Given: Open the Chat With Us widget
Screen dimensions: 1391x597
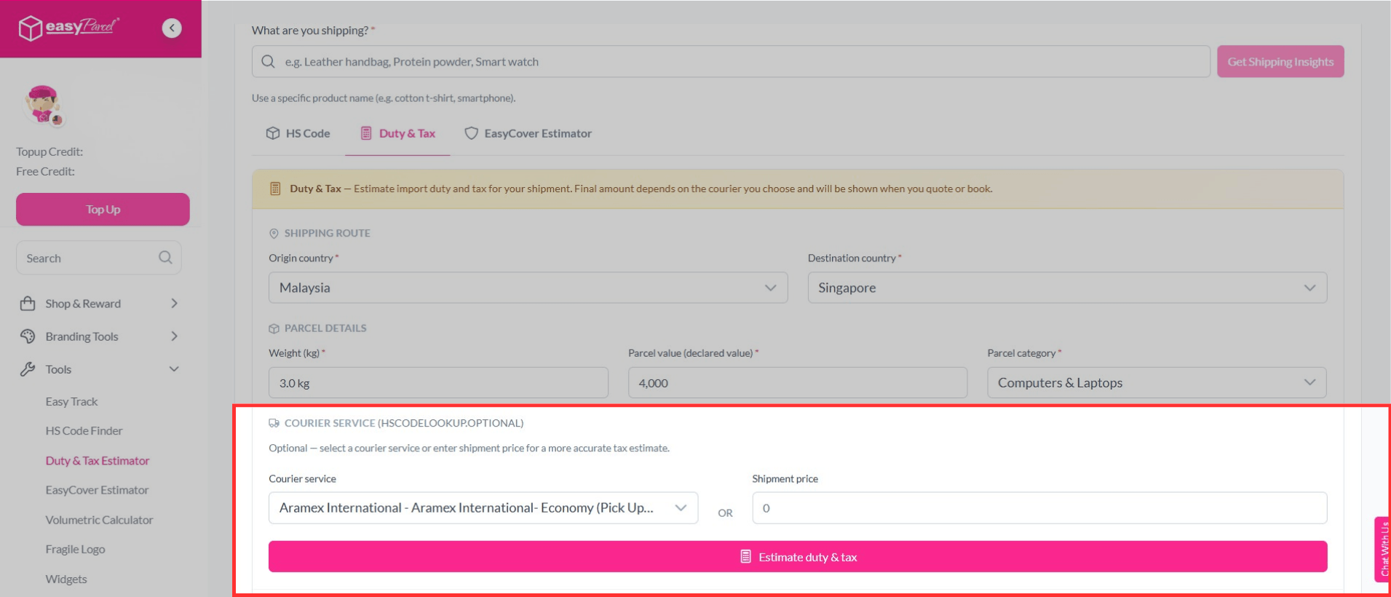Looking at the screenshot, I should 1382,549.
